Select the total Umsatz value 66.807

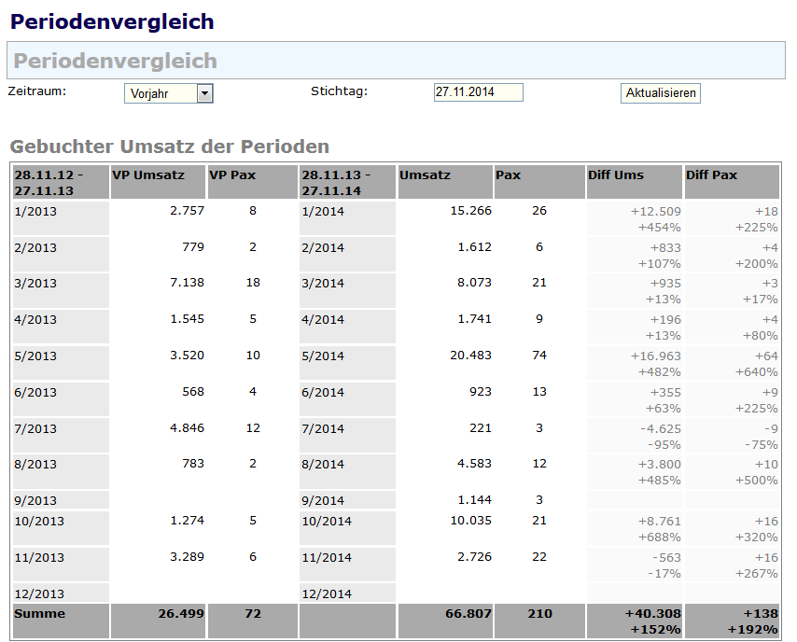470,614
